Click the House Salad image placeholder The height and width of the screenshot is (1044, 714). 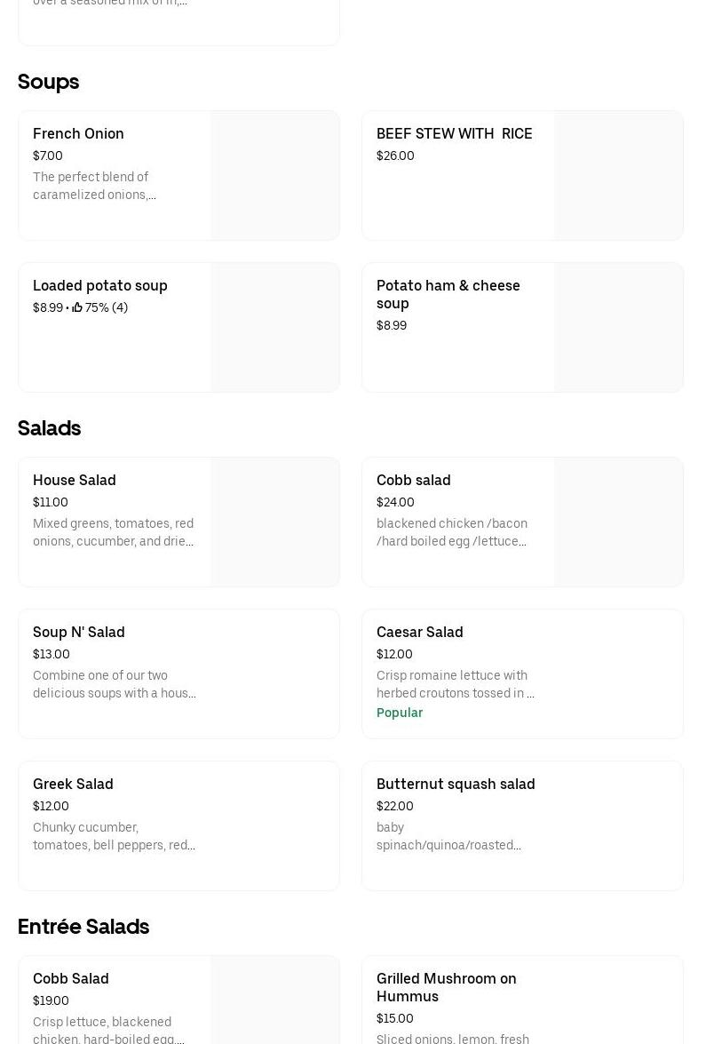(274, 522)
